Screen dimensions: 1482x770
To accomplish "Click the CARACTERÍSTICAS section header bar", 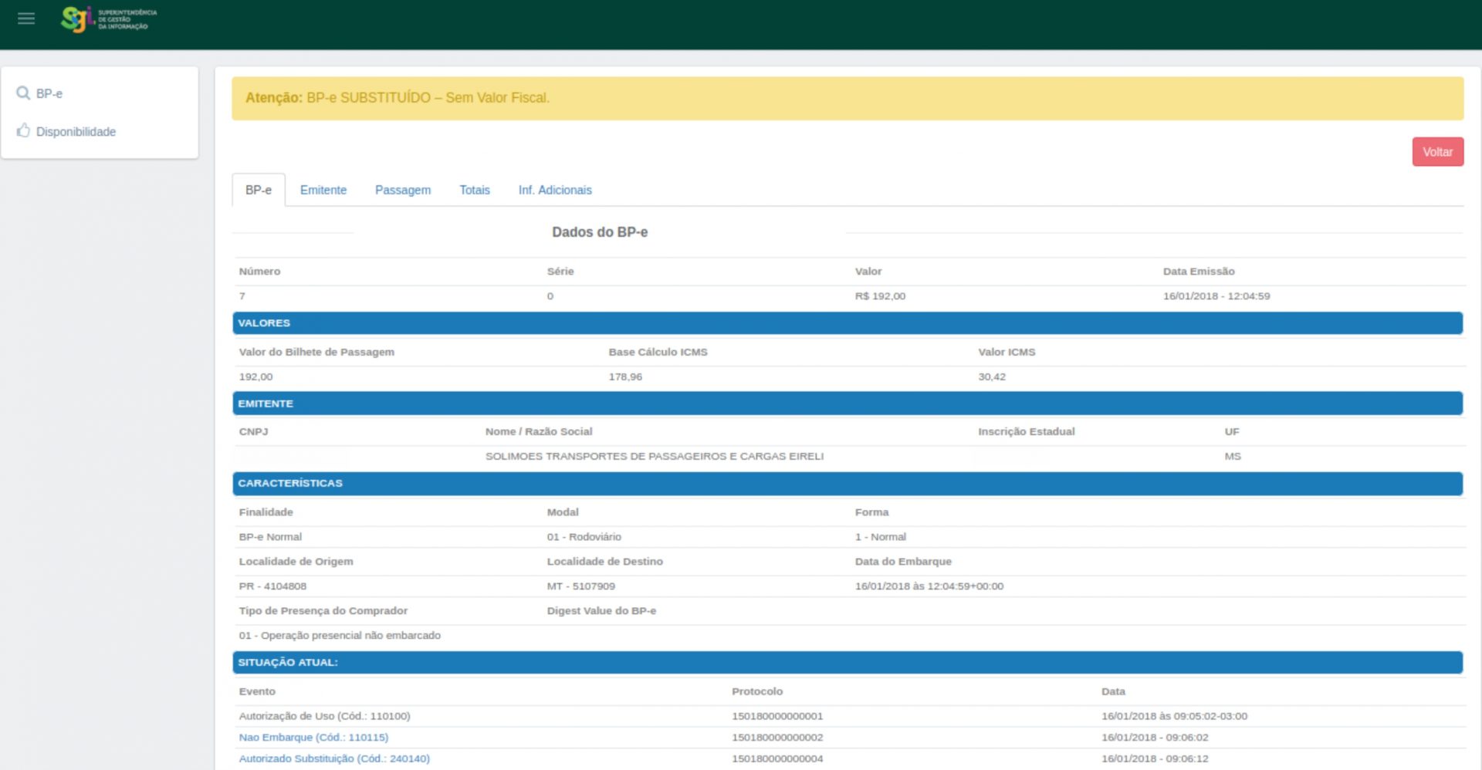I will pos(847,484).
